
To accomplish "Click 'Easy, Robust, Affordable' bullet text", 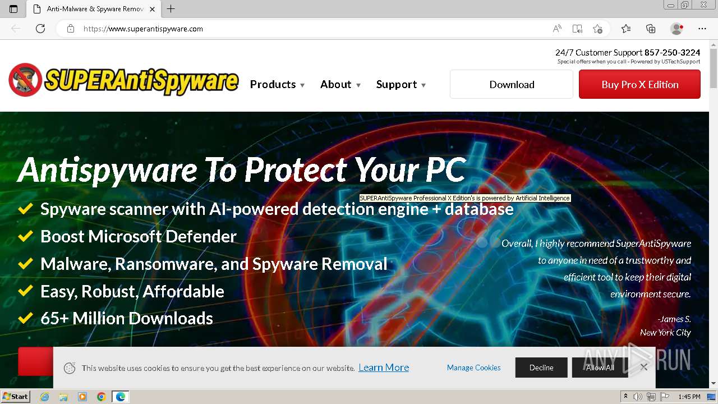I will (132, 291).
